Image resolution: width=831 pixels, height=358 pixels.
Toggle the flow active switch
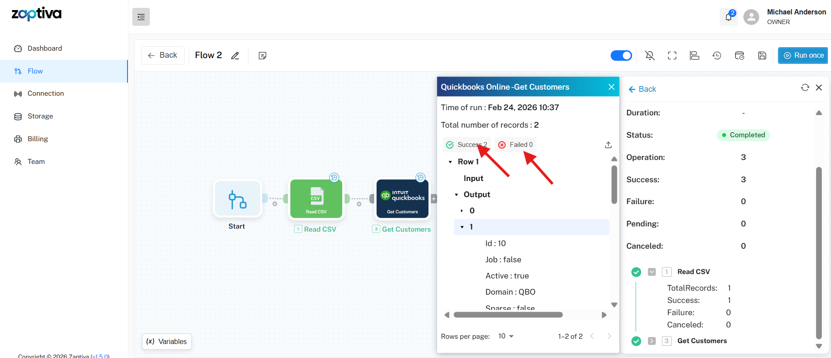click(621, 56)
